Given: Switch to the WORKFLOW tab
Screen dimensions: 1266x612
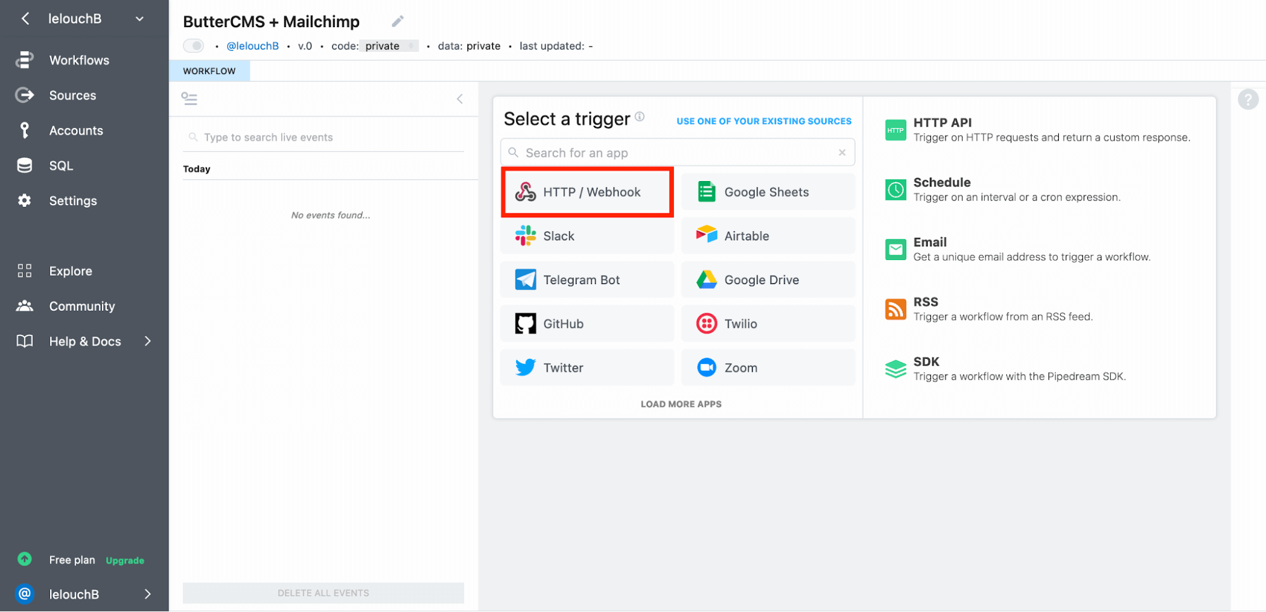Looking at the screenshot, I should [x=209, y=71].
